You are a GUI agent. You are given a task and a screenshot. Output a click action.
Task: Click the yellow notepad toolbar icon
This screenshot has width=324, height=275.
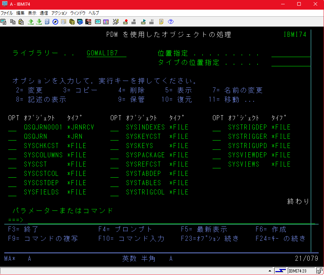pos(161,22)
